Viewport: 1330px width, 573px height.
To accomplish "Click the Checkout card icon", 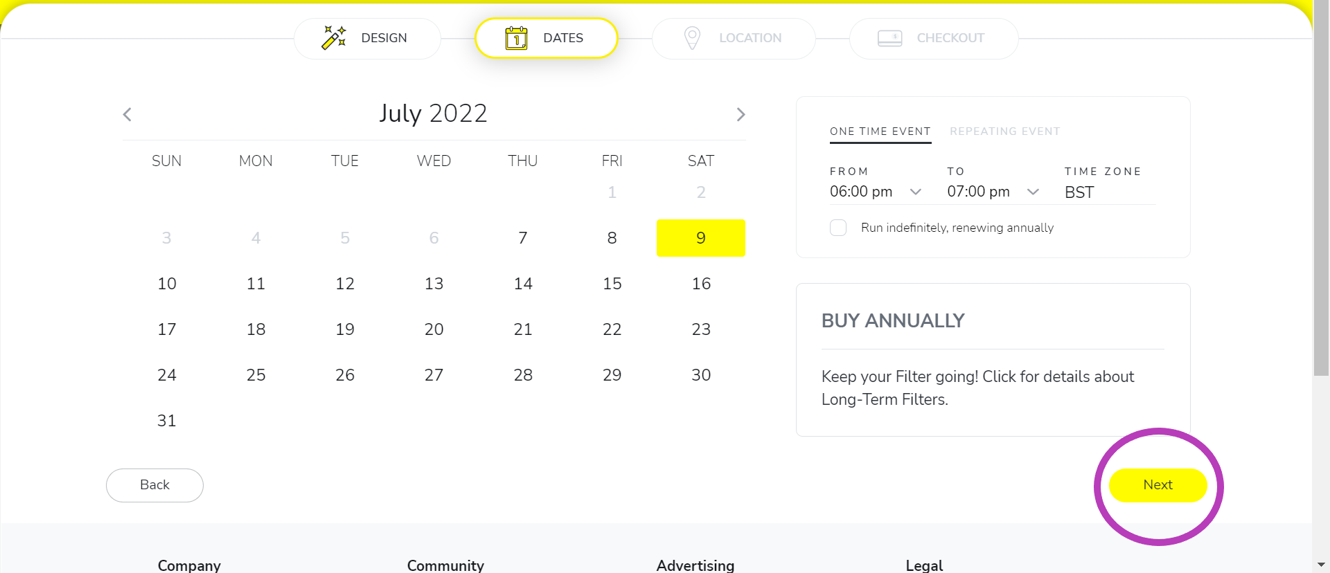I will [890, 38].
